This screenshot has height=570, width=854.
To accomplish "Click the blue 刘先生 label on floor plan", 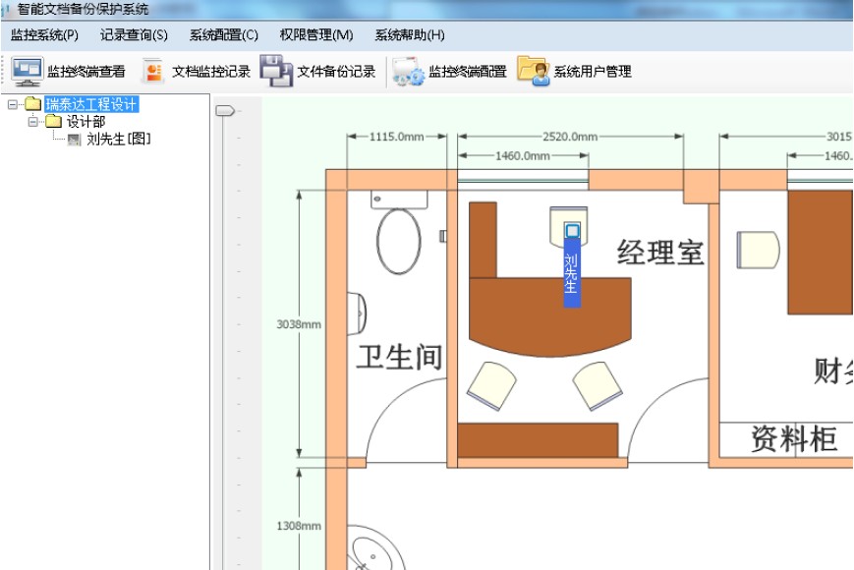I will [572, 275].
